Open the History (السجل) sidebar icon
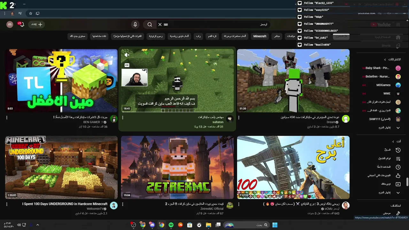Screen dimensions: 409x230 click(x=398, y=150)
